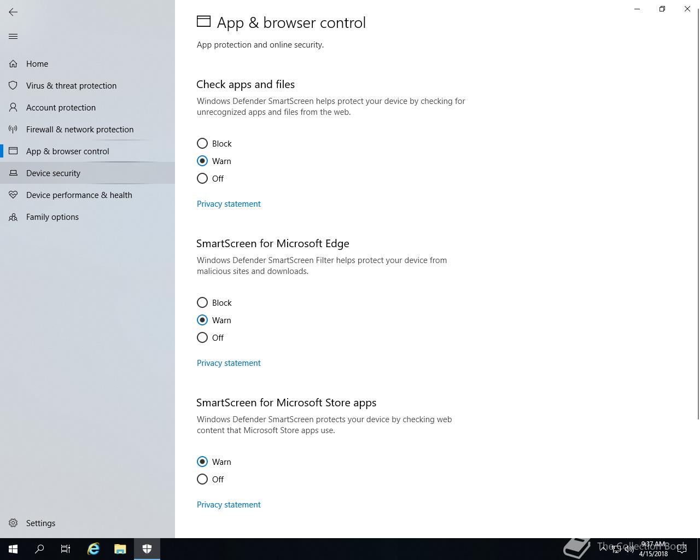Open the Windows Start menu

pos(13,549)
